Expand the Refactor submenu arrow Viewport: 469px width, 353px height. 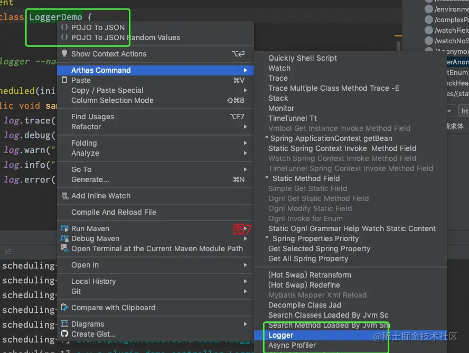(245, 127)
